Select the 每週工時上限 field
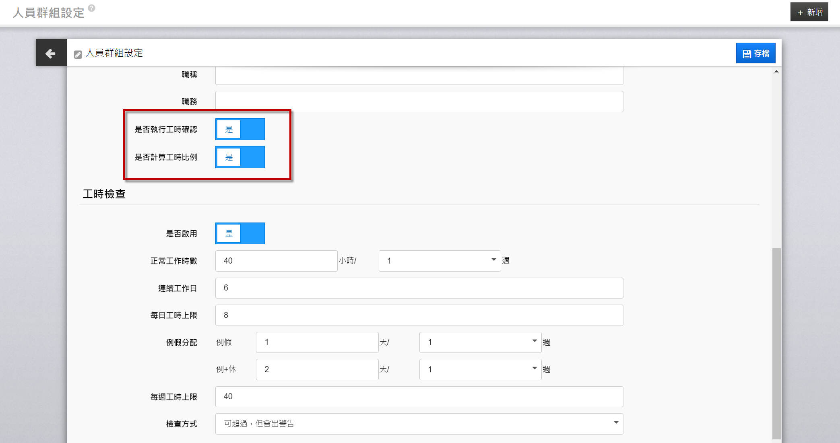This screenshot has width=840, height=443. [x=419, y=397]
